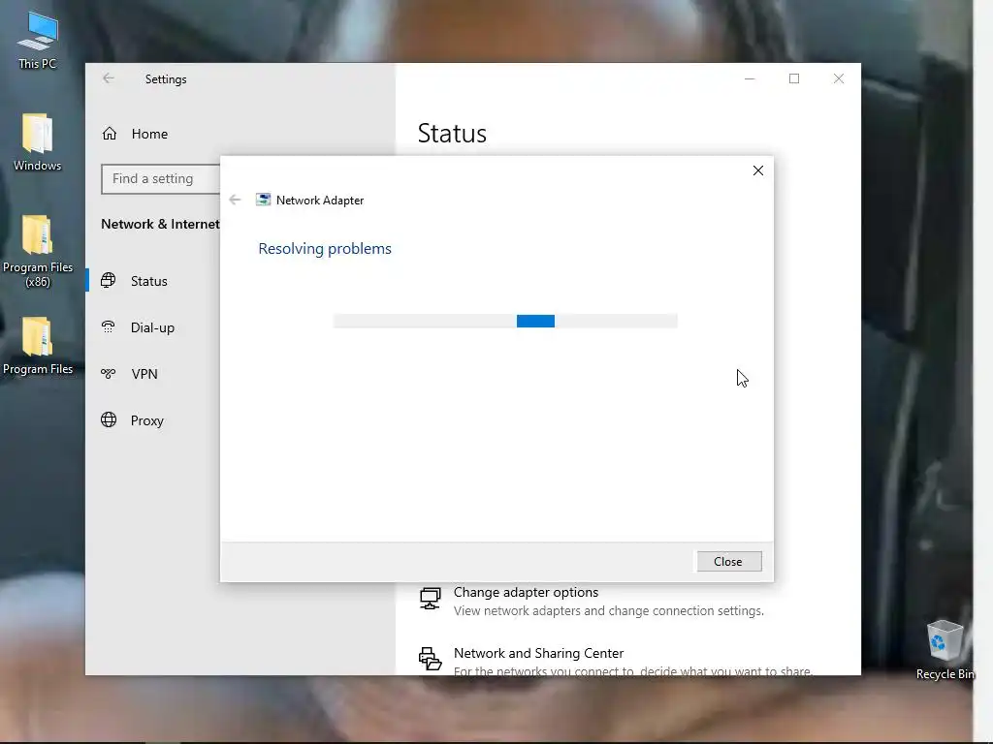
Task: Select Status in Network & Internet menu
Action: click(148, 281)
